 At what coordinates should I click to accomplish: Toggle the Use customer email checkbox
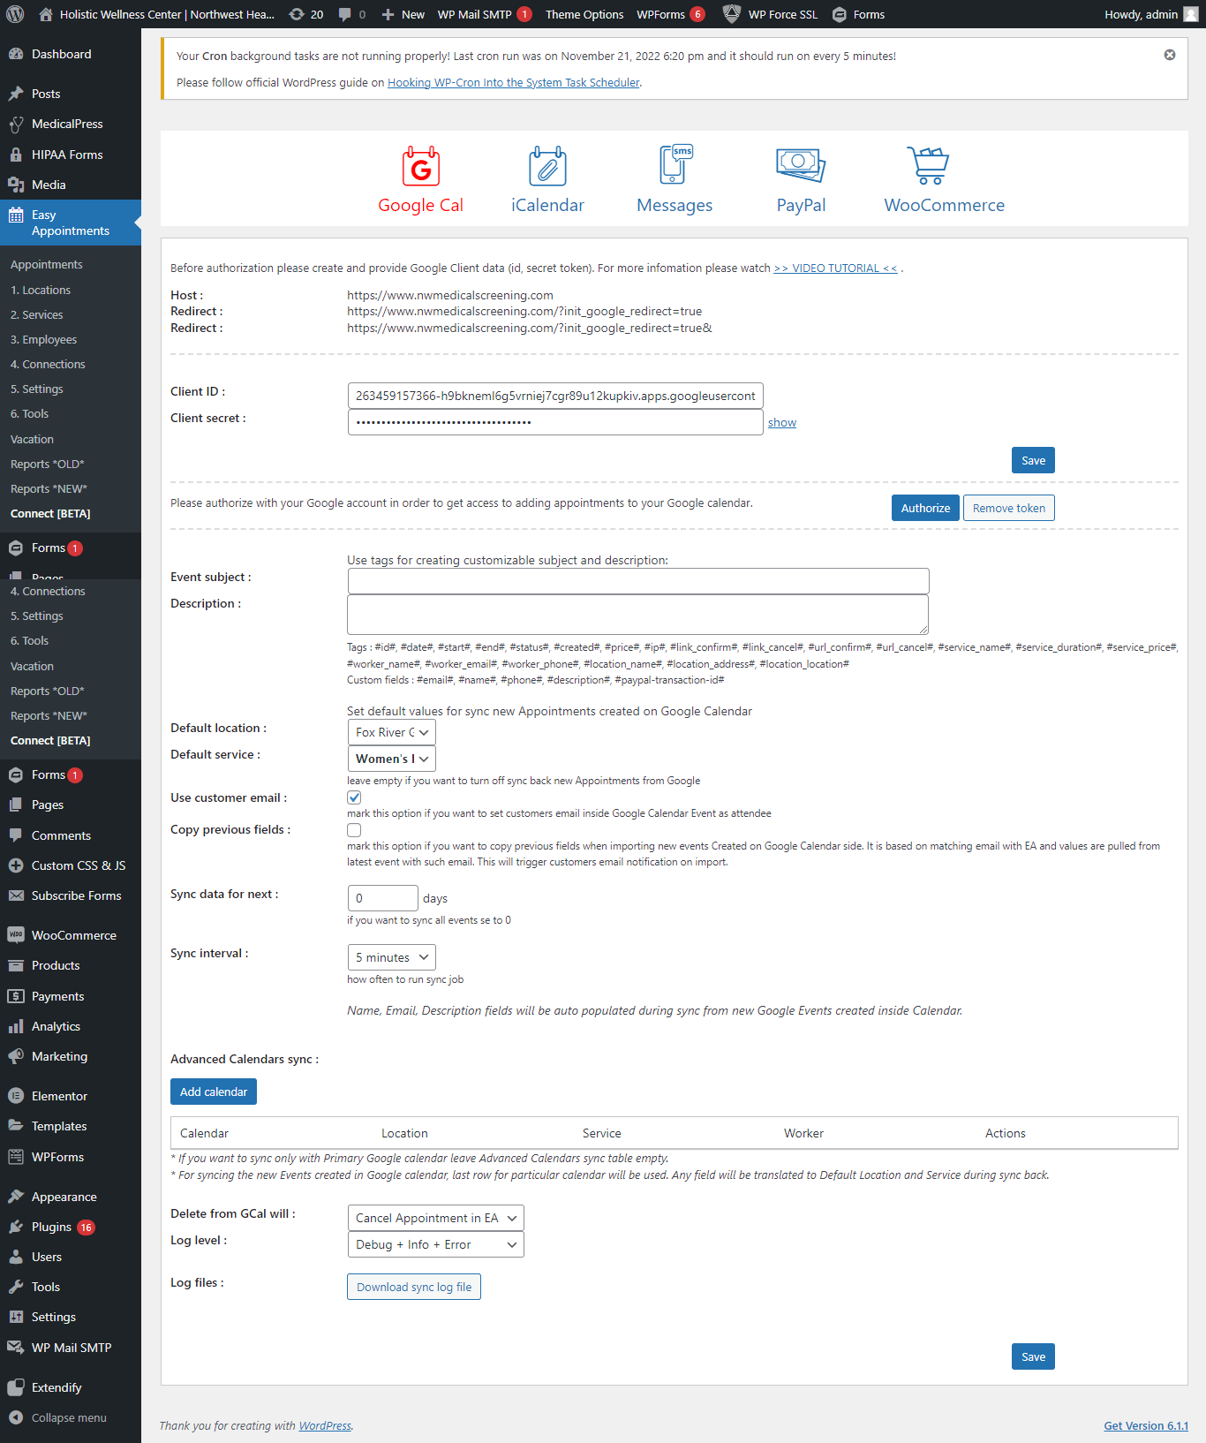point(354,797)
